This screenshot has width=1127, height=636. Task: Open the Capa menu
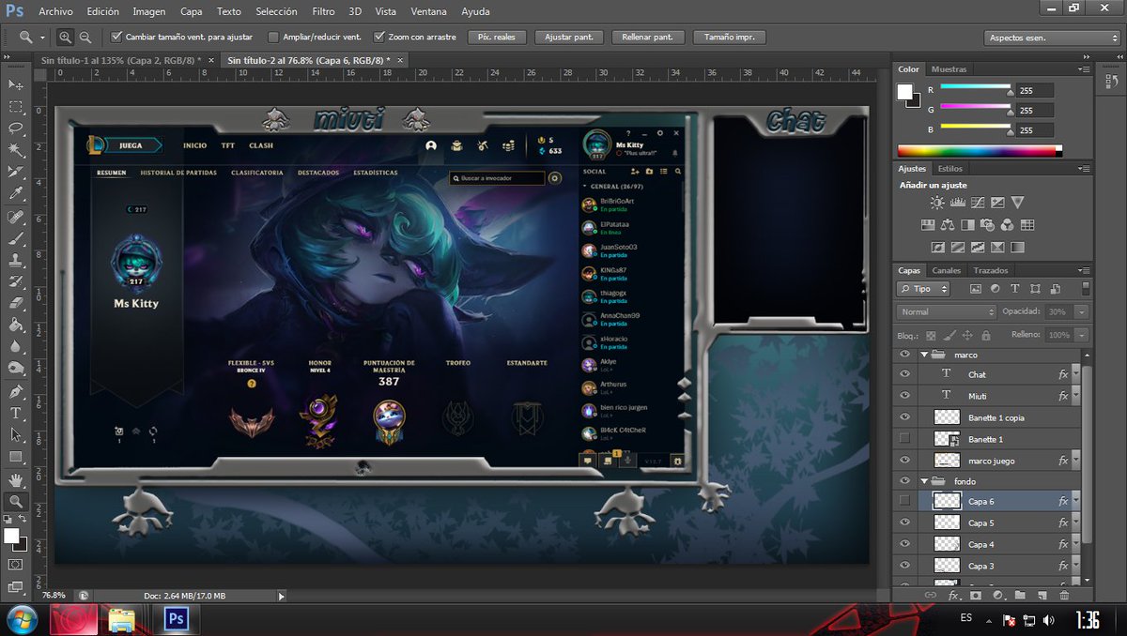191,12
